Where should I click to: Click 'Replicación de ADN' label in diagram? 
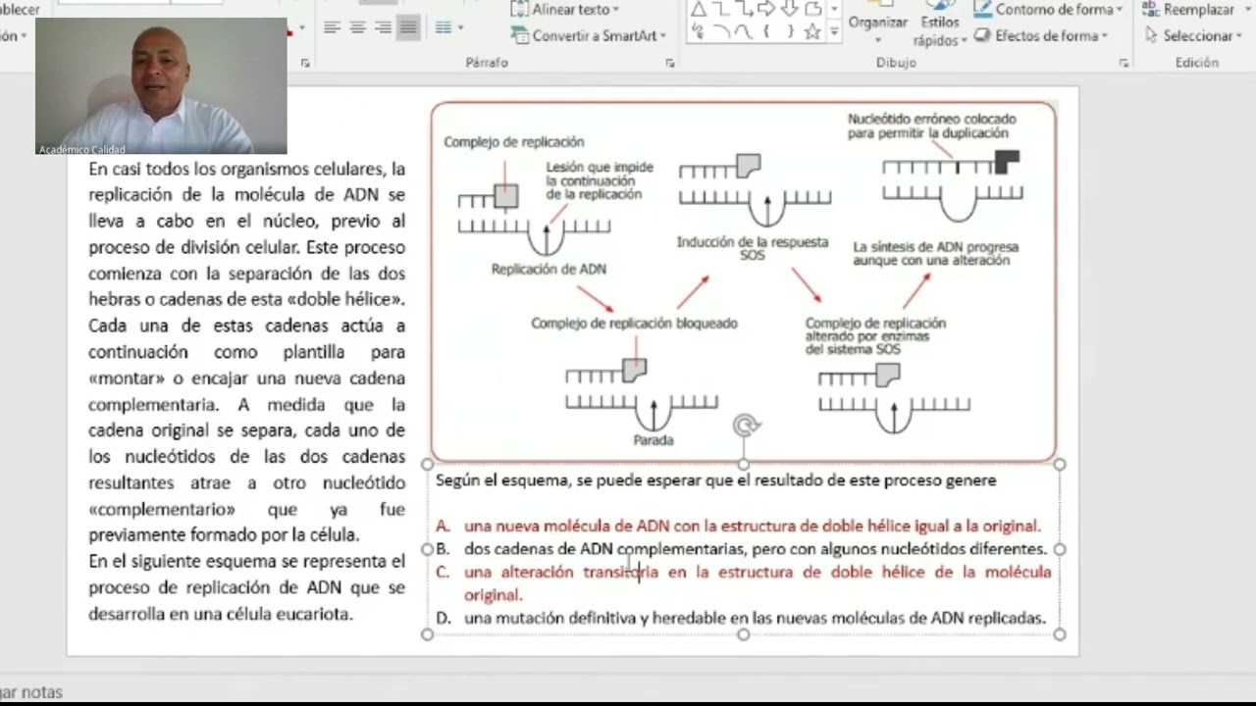coord(549,269)
